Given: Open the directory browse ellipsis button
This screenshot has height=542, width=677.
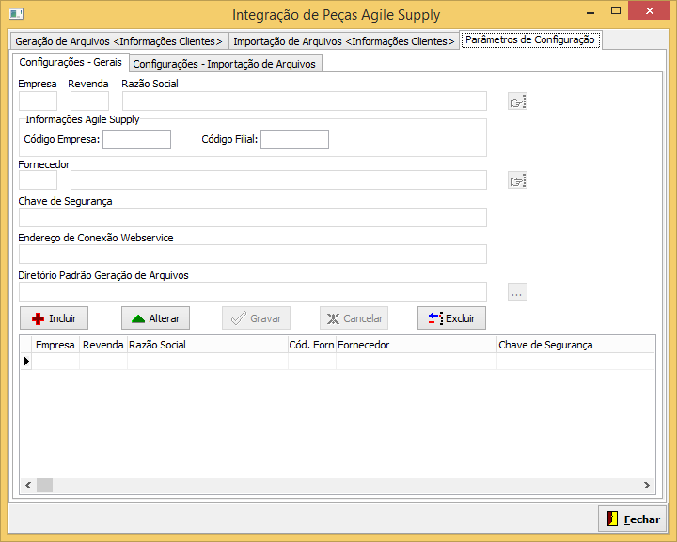Looking at the screenshot, I should (x=517, y=291).
